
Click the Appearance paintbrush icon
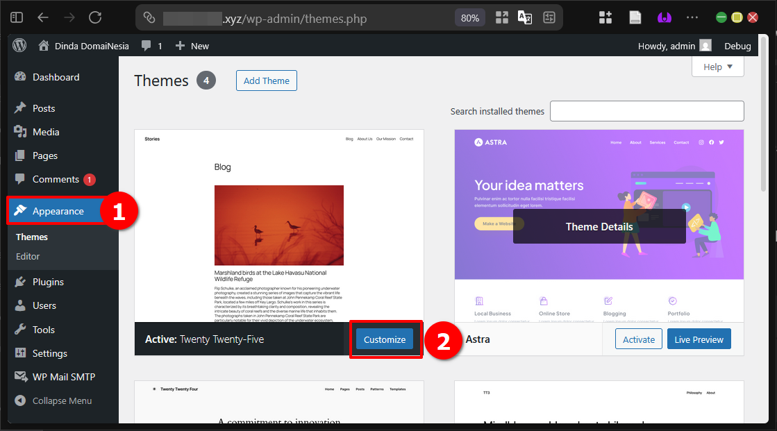(x=20, y=210)
